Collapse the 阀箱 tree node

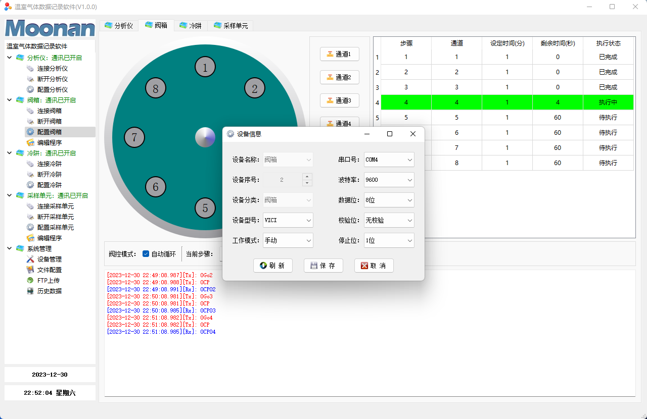[10, 100]
